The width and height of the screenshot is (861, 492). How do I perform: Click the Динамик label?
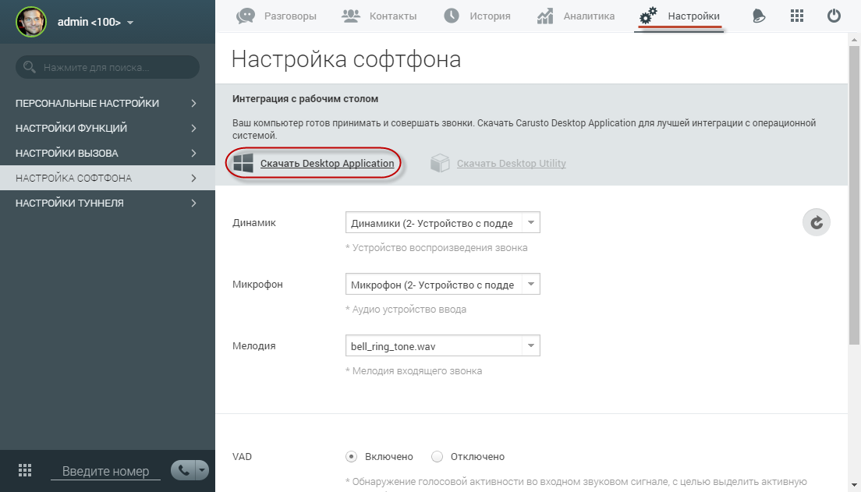pos(254,223)
